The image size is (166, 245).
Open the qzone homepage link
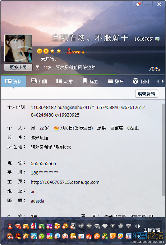click(65, 182)
